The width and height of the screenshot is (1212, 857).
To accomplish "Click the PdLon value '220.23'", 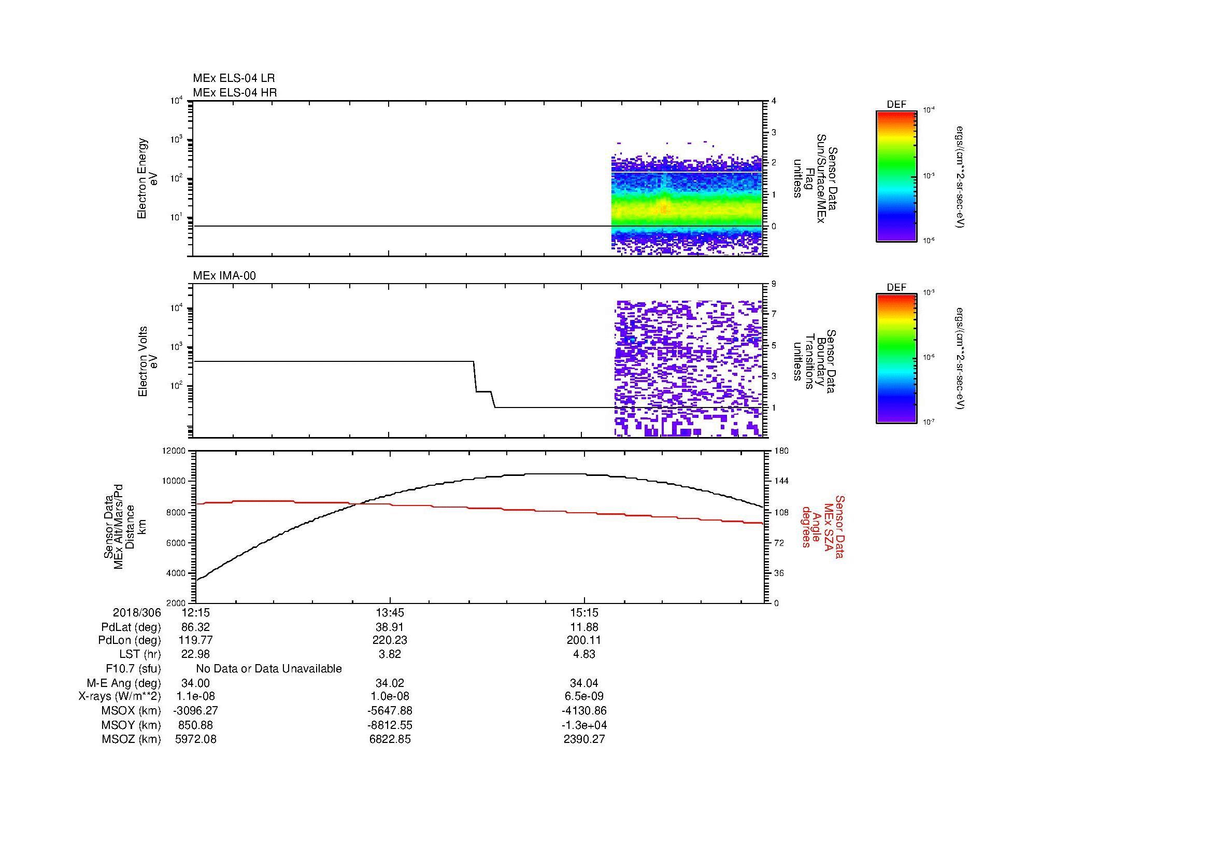I will pyautogui.click(x=390, y=640).
